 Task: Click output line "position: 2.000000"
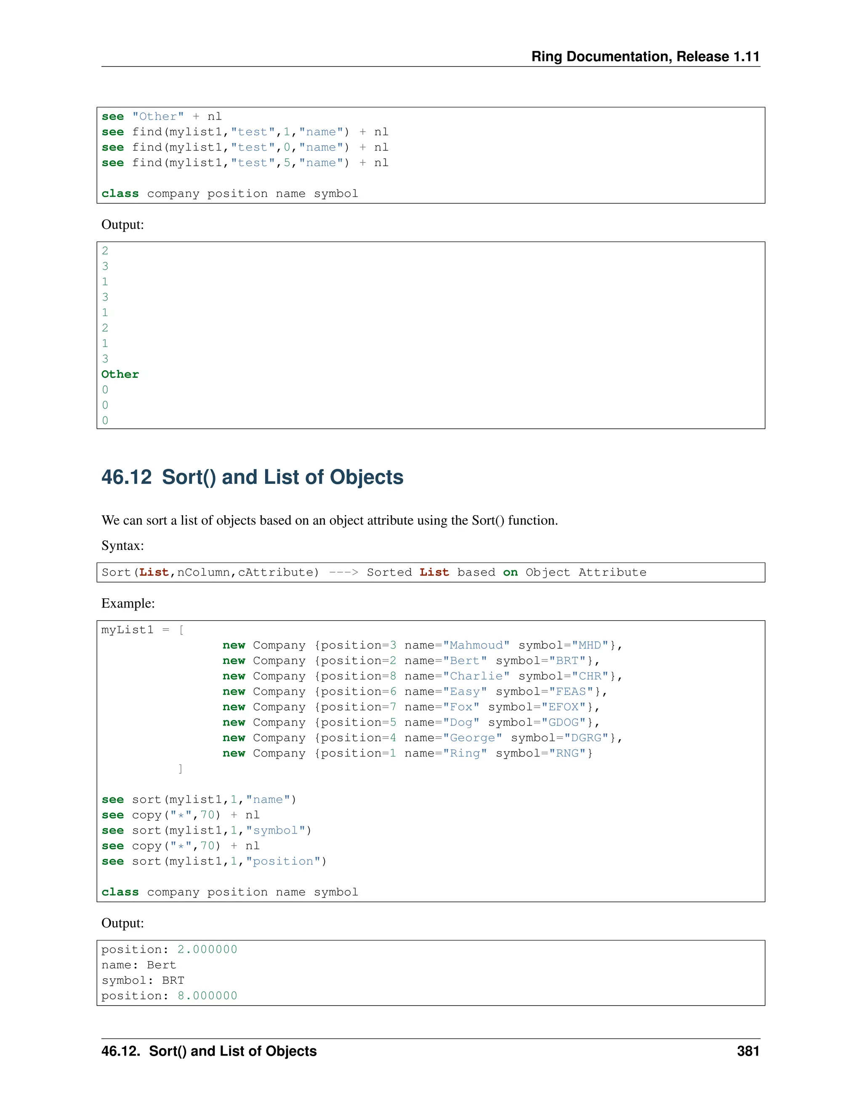coord(169,950)
